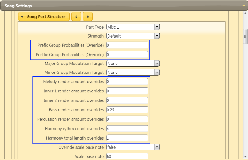
Task: Click the trash delete icon button
Action: (x=76, y=16)
